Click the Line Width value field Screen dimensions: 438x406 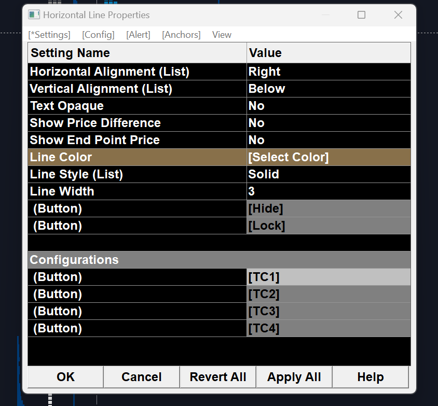click(x=328, y=191)
